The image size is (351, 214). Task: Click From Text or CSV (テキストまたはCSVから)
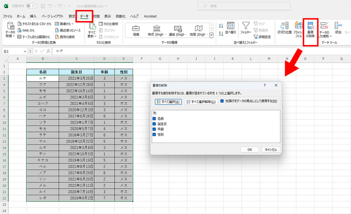[x=35, y=24]
